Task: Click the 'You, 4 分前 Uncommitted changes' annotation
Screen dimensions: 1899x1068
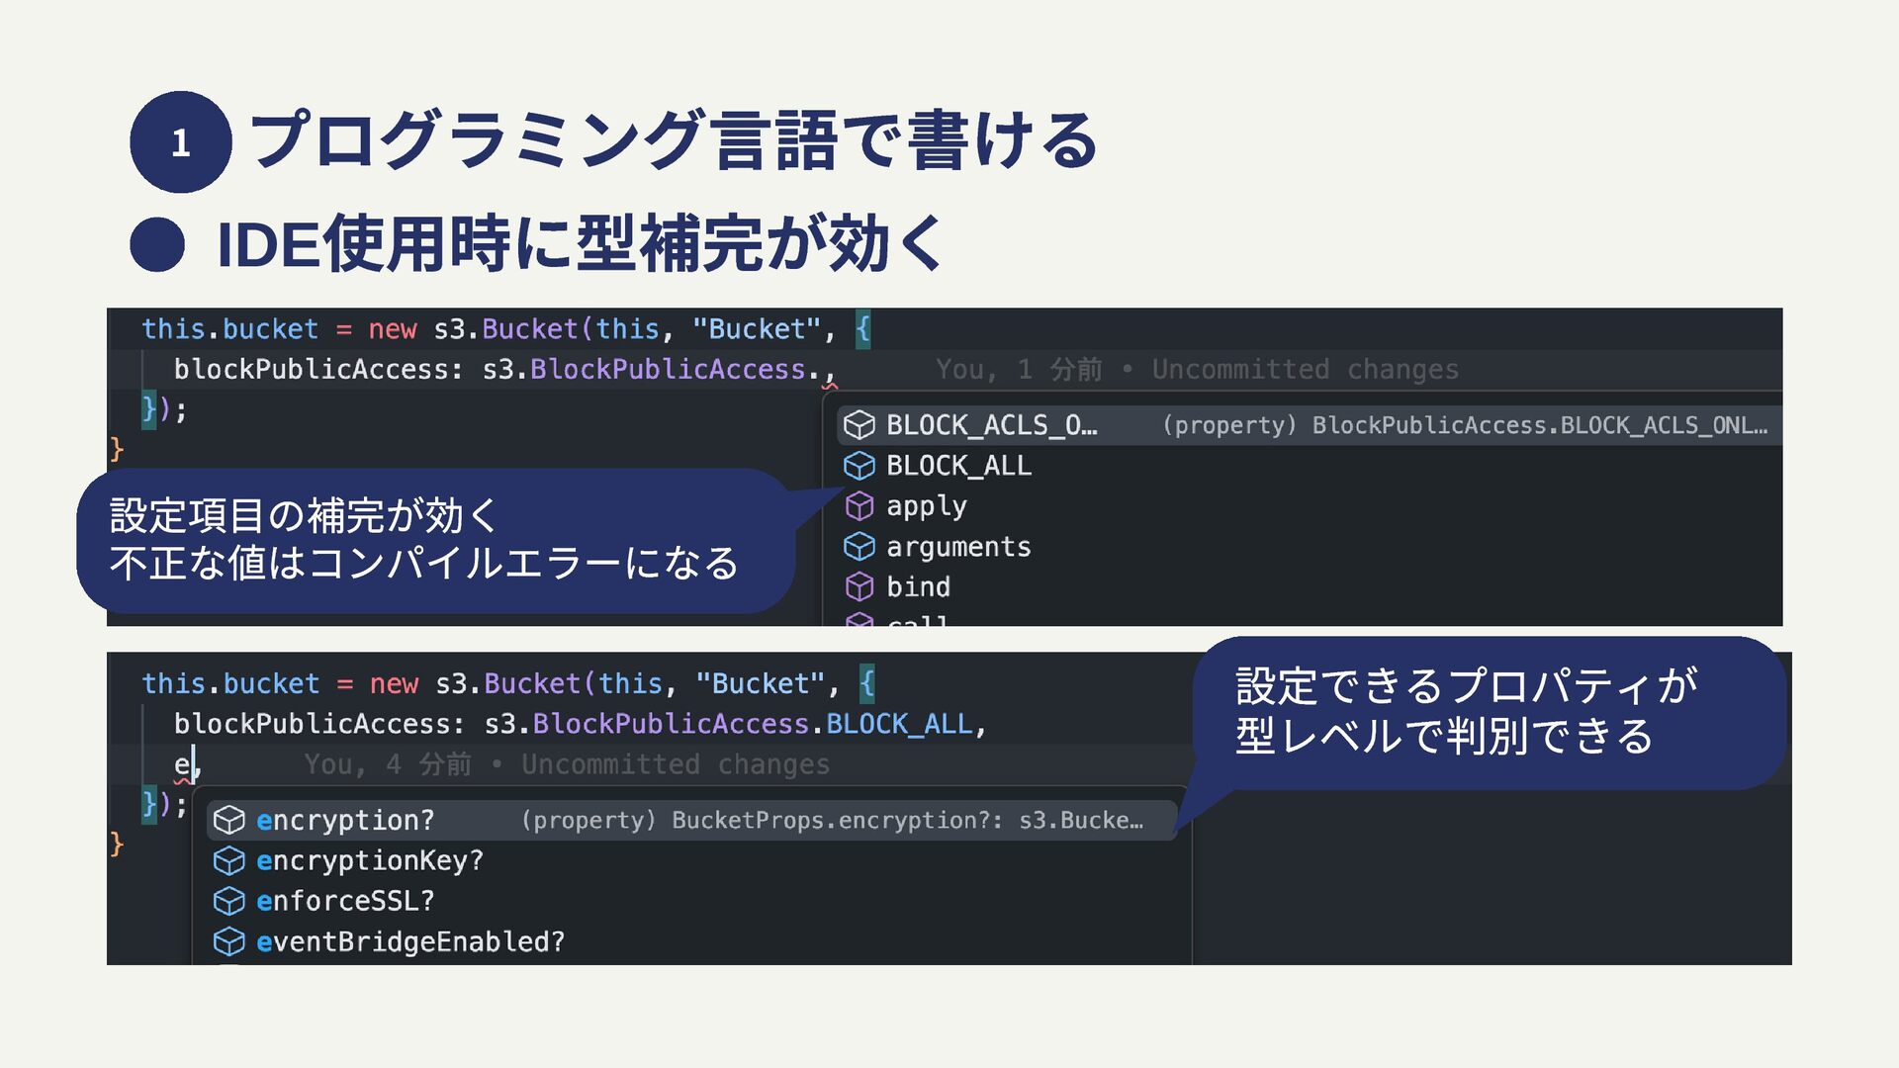Action: [567, 764]
